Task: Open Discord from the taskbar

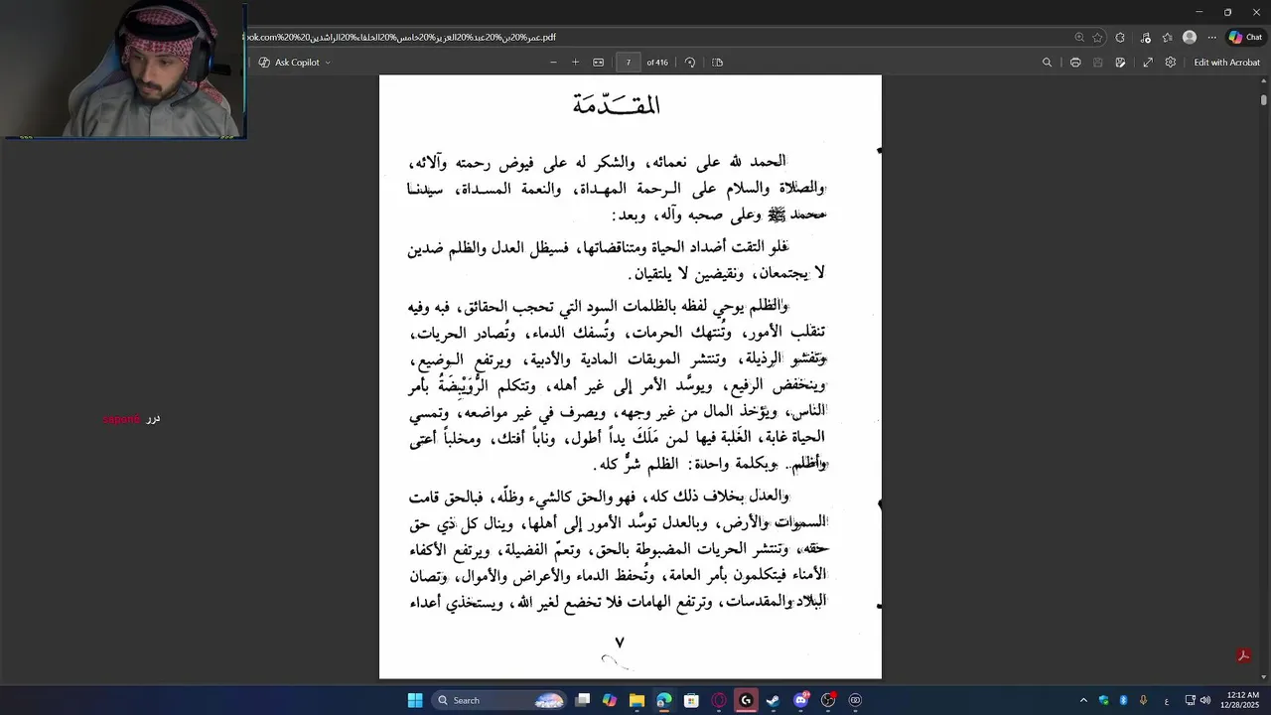Action: (800, 700)
